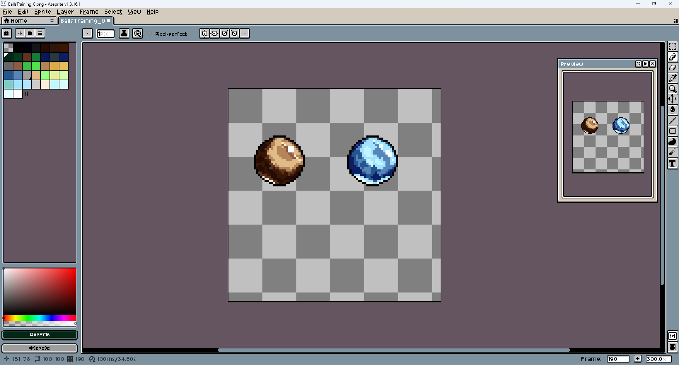The image size is (679, 365).
Task: Click the foreground color #022716 button
Action: pos(40,335)
